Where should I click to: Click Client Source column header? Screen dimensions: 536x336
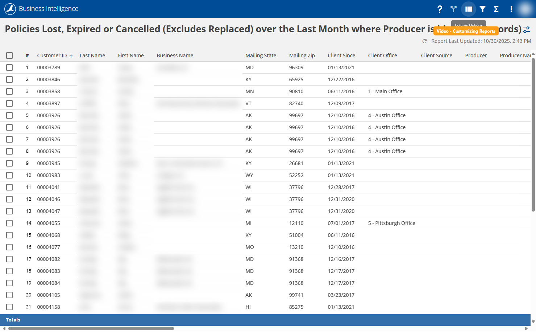437,56
